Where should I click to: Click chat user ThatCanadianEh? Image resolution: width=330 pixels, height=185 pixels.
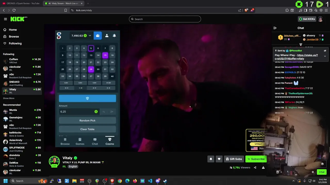295,88
